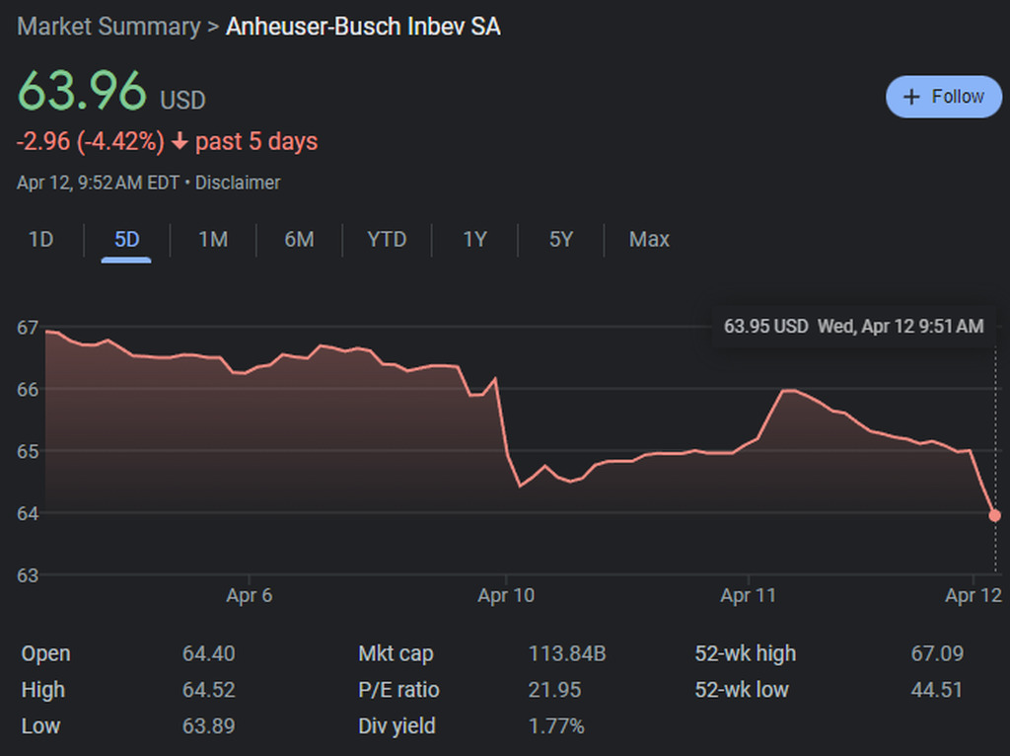1010x756 pixels.
Task: Click the current price dot on chart
Action: point(994,515)
